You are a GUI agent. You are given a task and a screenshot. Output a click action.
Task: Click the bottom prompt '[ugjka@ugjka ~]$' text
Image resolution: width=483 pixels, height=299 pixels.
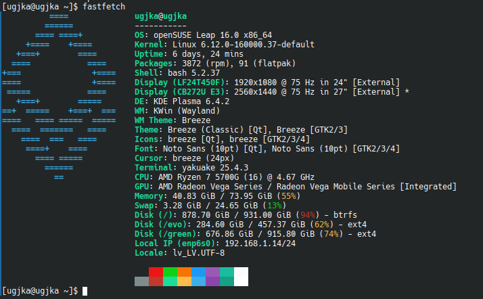[x=40, y=291]
